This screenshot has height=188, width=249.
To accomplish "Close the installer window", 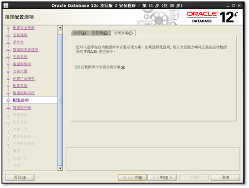I will (x=239, y=6).
